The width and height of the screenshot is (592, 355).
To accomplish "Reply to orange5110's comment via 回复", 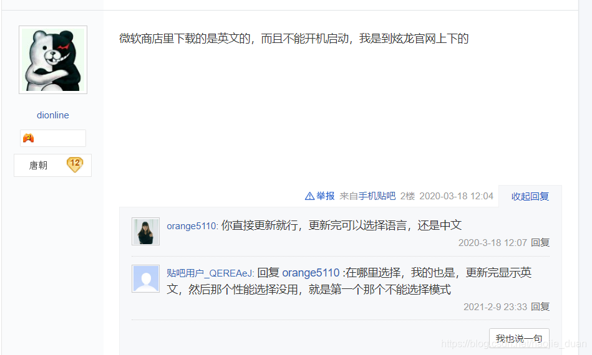I will (540, 243).
